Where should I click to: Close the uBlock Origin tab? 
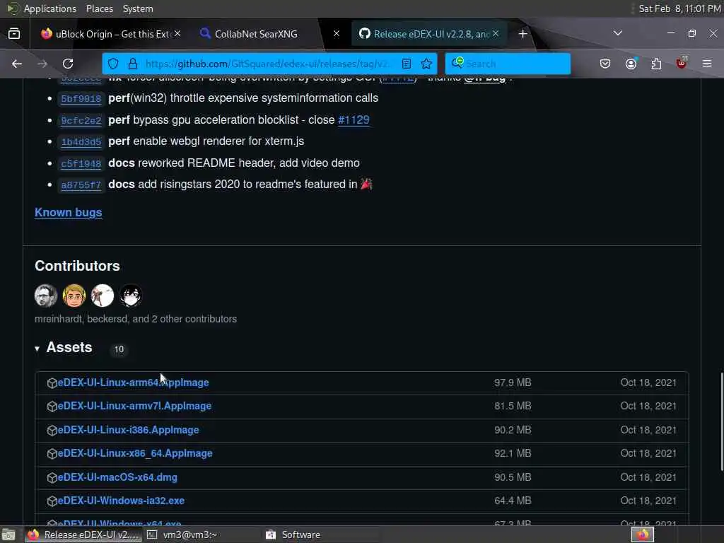coord(177,34)
